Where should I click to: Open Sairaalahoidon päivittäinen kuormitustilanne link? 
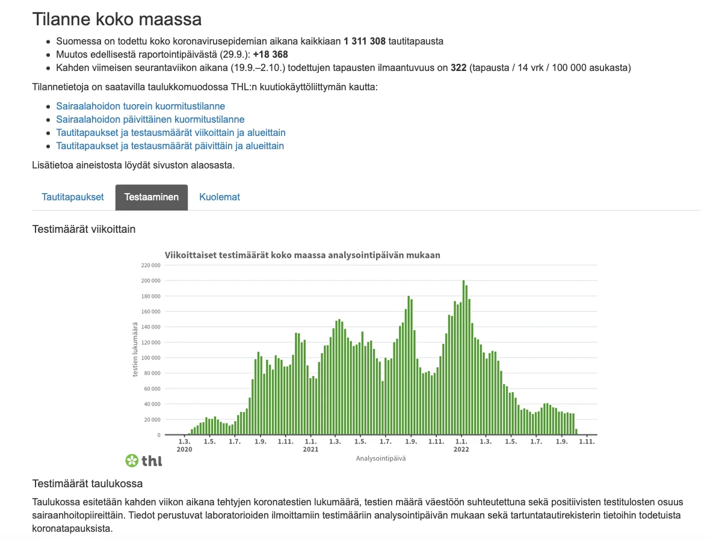coord(149,119)
